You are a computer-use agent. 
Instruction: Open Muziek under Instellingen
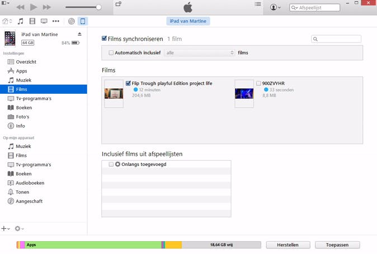(44, 80)
